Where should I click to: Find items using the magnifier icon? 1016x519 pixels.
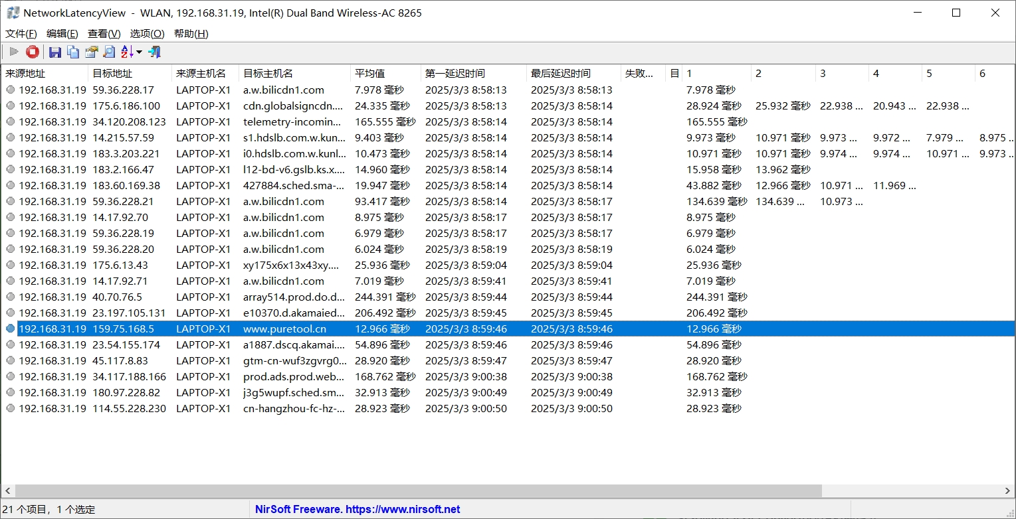[x=108, y=51]
